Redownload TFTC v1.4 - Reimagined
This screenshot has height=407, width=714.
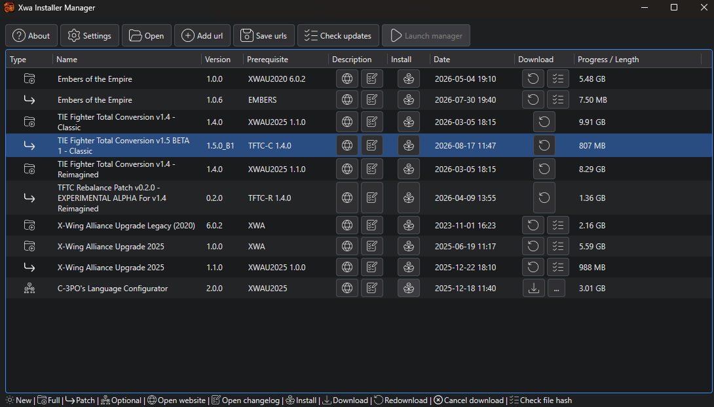pos(544,169)
